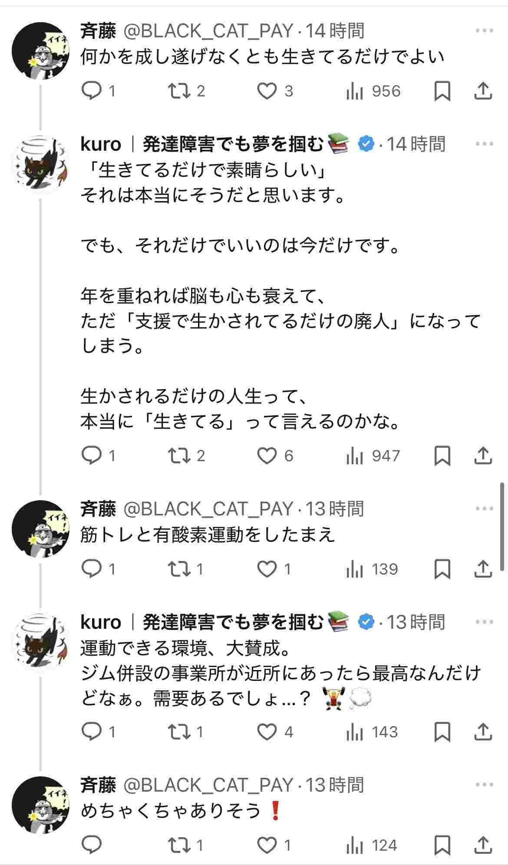
Task: Open more options on kuro's 13時間 tweet
Action: [x=484, y=622]
